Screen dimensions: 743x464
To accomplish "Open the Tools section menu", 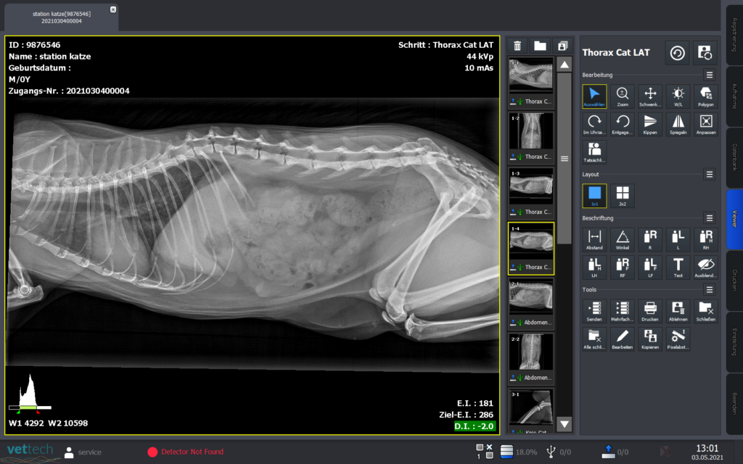I will [x=710, y=289].
